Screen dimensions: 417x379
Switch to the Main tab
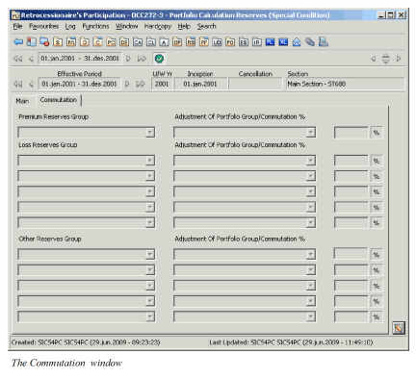coord(22,101)
